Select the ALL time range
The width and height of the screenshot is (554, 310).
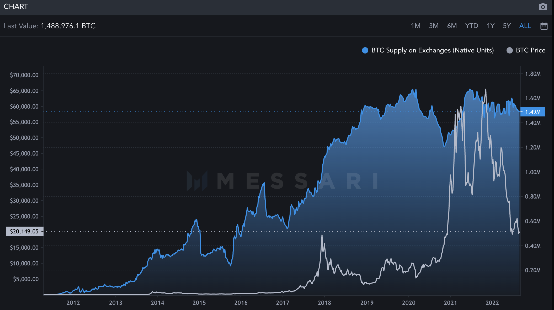coord(525,26)
